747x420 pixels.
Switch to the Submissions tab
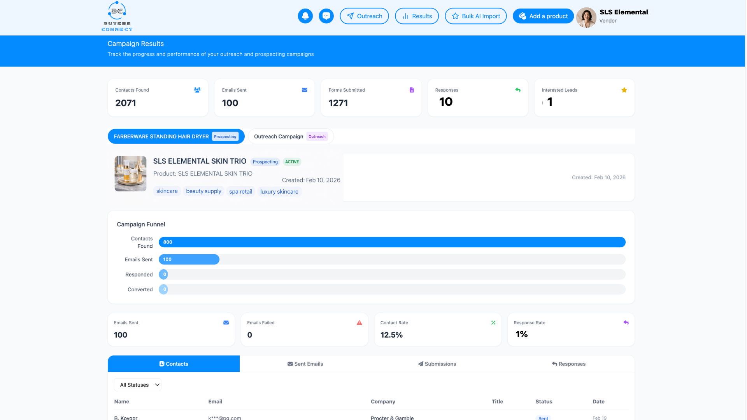point(437,364)
